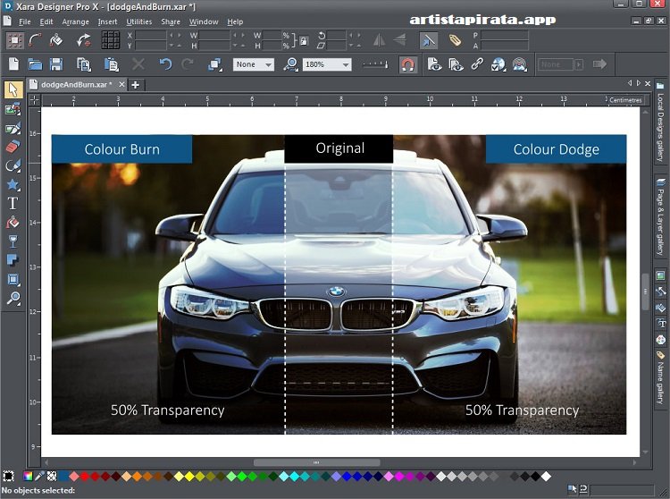Open the Share menu
Viewport: 670px width, 499px height.
click(171, 21)
